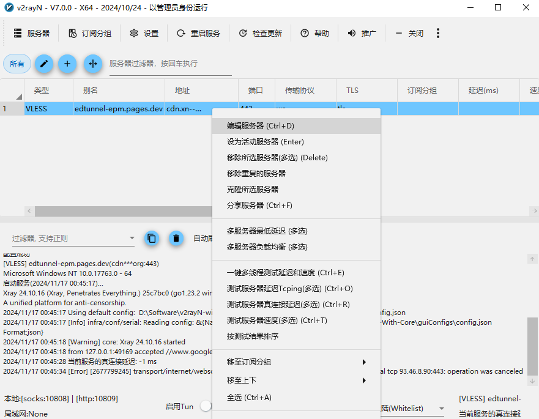
Task: Sort by TLS column header
Action: click(366, 91)
